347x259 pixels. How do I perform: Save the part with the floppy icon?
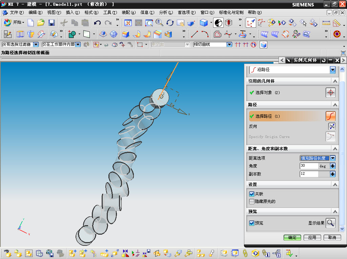click(x=52, y=23)
